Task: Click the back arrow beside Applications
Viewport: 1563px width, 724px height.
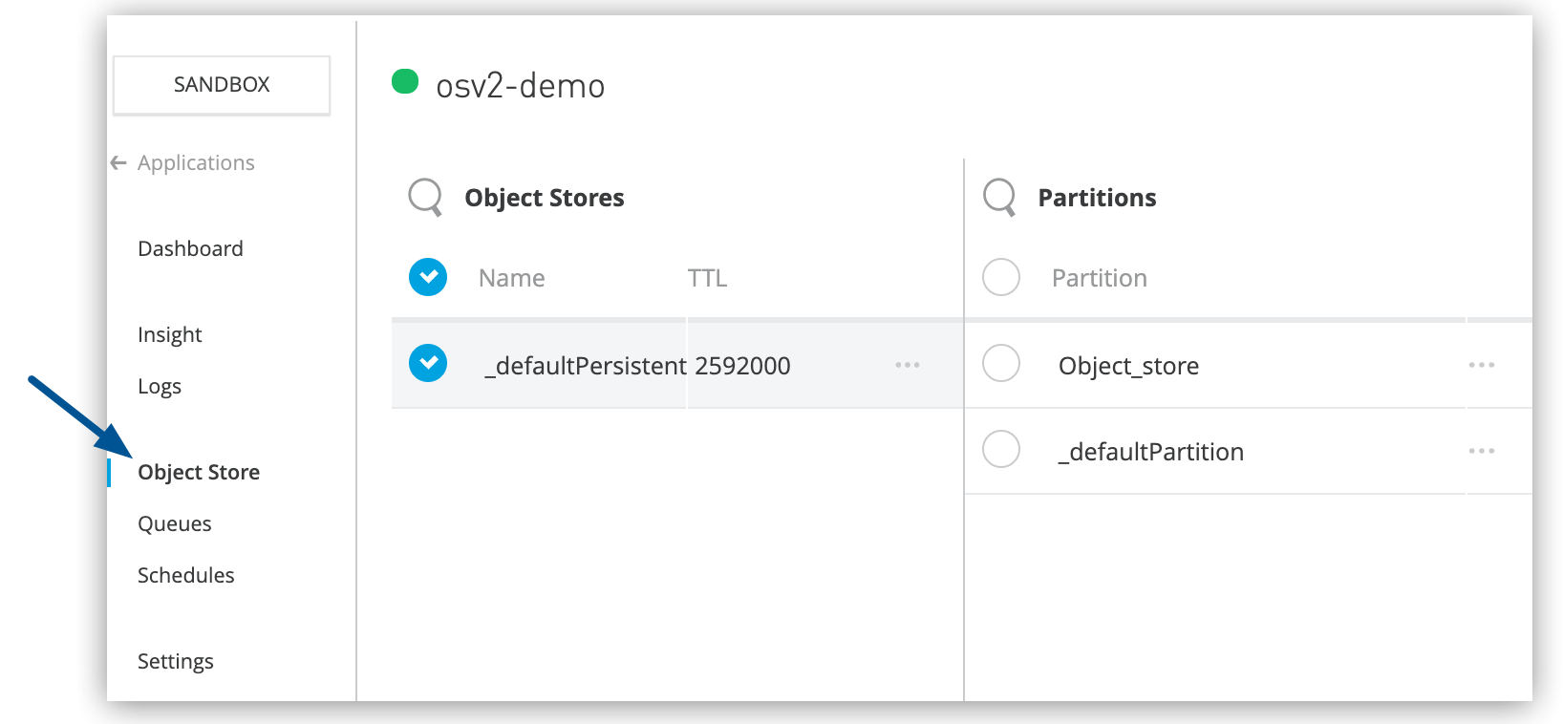Action: [x=118, y=163]
